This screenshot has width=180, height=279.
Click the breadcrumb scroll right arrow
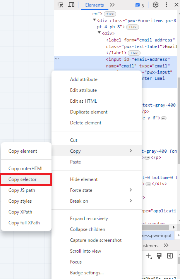[x=178, y=236]
